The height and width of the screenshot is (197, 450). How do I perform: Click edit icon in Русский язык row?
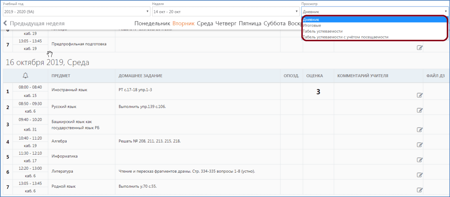[419, 110]
